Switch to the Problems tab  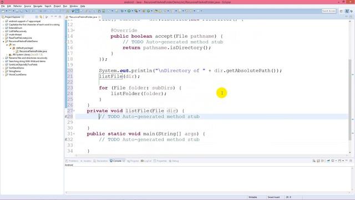pyautogui.click(x=72, y=161)
